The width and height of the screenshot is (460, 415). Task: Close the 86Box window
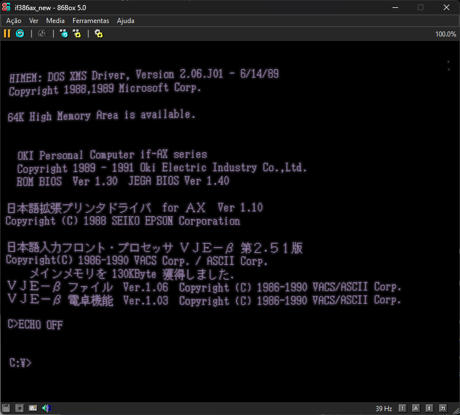(446, 8)
